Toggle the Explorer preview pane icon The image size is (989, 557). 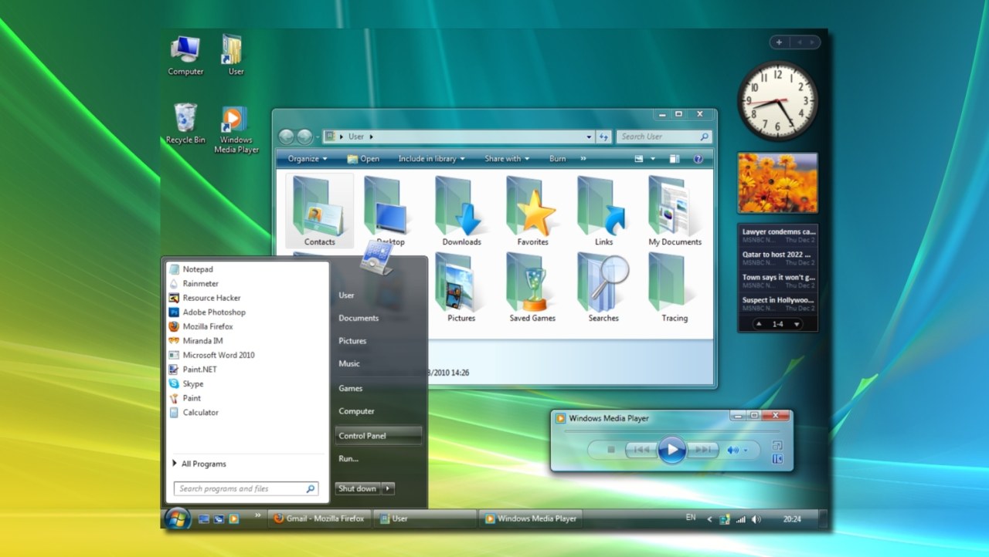click(675, 159)
